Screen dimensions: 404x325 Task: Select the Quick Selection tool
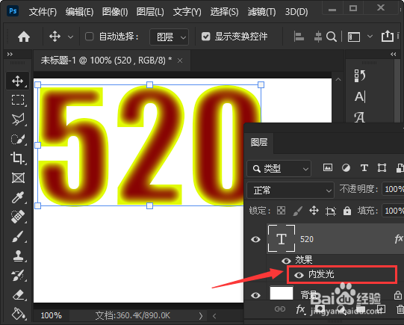pyautogui.click(x=17, y=139)
